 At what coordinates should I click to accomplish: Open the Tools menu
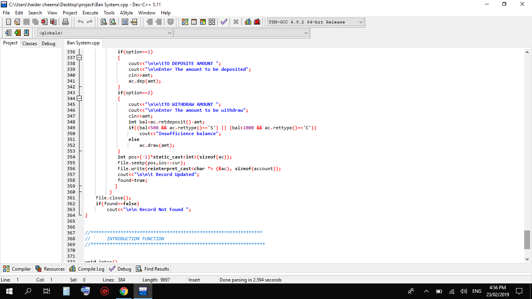point(109,12)
